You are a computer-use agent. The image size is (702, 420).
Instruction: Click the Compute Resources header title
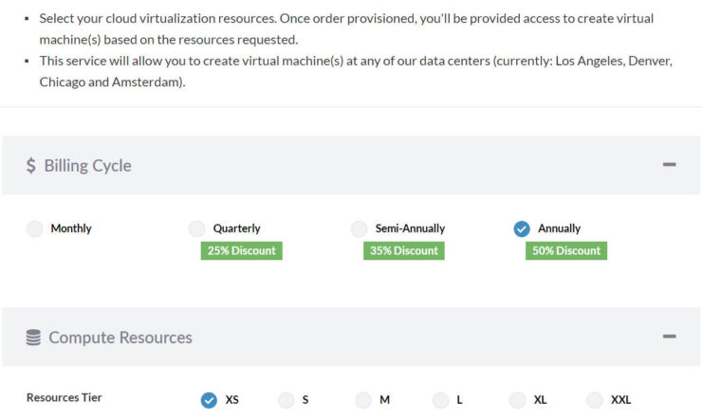tap(120, 338)
